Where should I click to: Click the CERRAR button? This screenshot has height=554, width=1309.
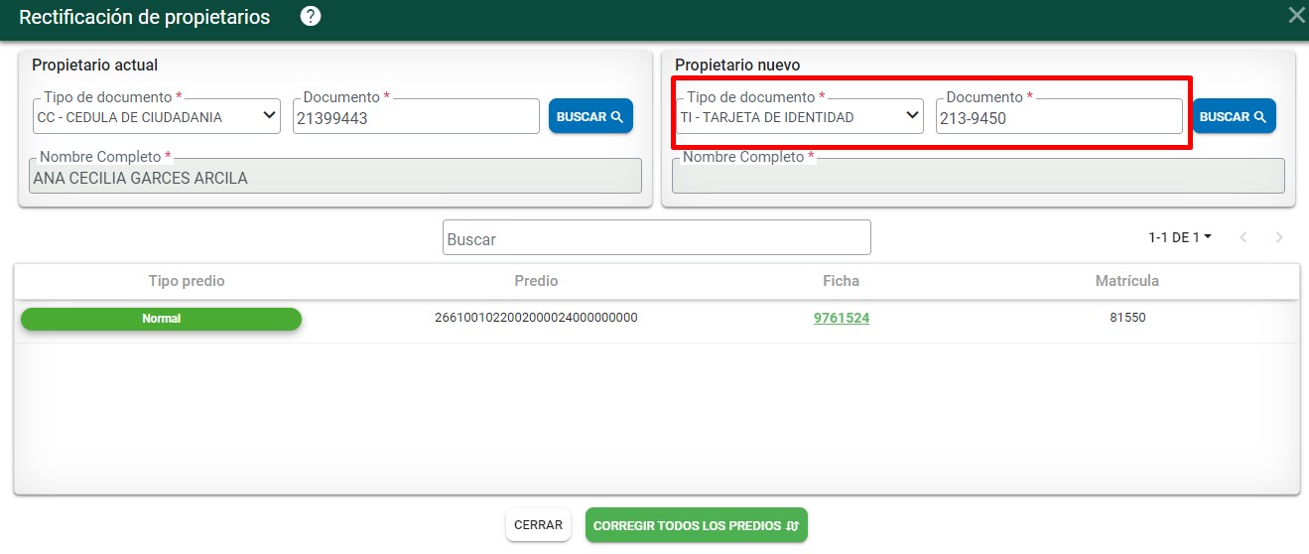pyautogui.click(x=538, y=525)
